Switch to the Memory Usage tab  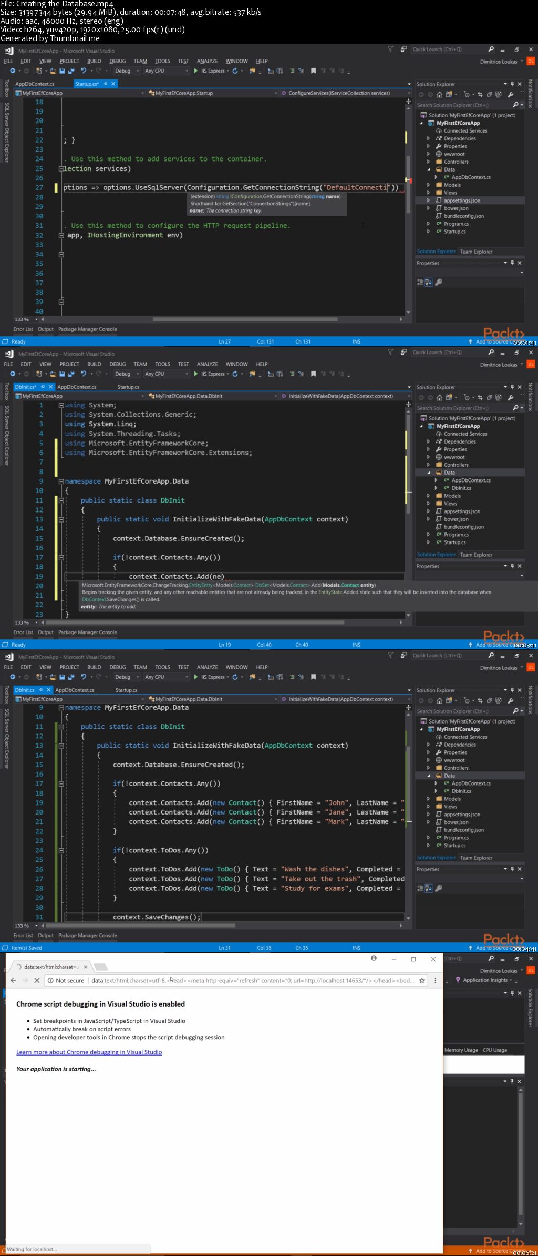click(x=461, y=1050)
